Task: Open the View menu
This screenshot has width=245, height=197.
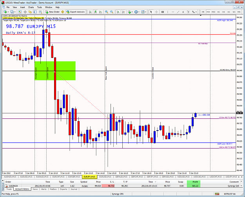Action: point(15,7)
